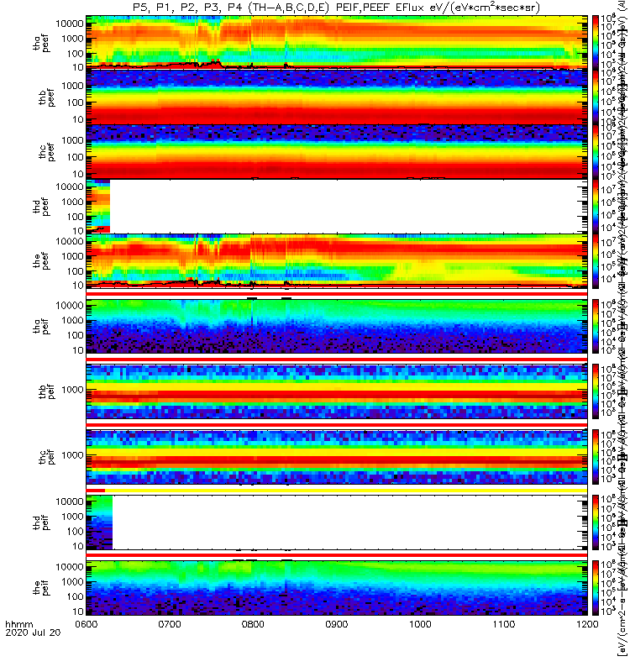Screen dimensions: 630x672
Task: Click inside the thb peif spectrogram panel
Action: [x=337, y=391]
